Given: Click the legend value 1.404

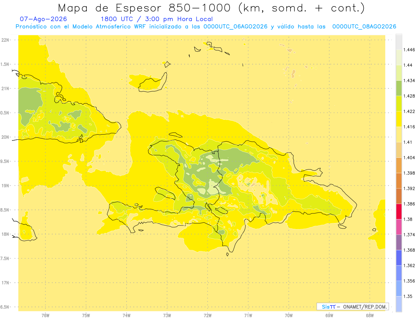Looking at the screenshot, I should [409, 157].
